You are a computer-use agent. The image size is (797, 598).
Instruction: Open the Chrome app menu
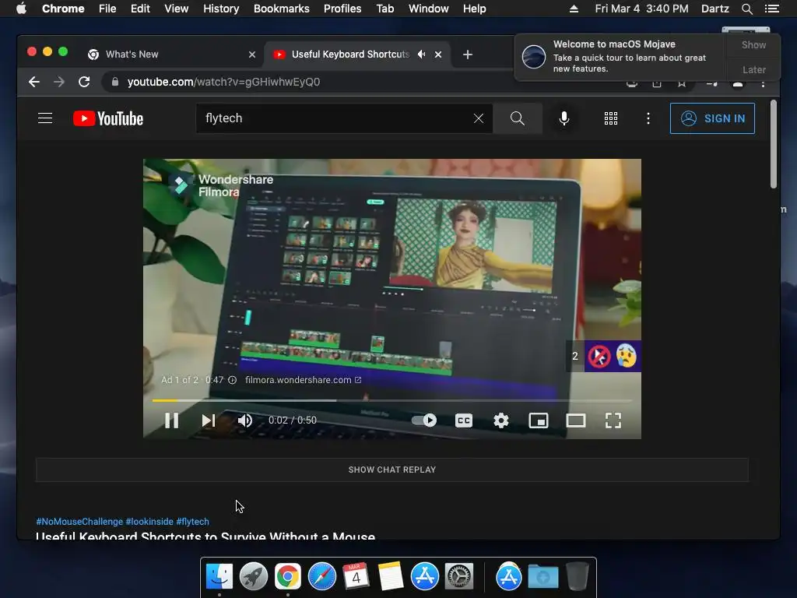(x=63, y=9)
